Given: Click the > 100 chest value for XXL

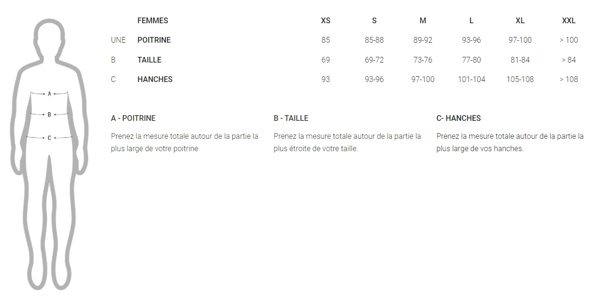Looking at the screenshot, I should point(569,40).
